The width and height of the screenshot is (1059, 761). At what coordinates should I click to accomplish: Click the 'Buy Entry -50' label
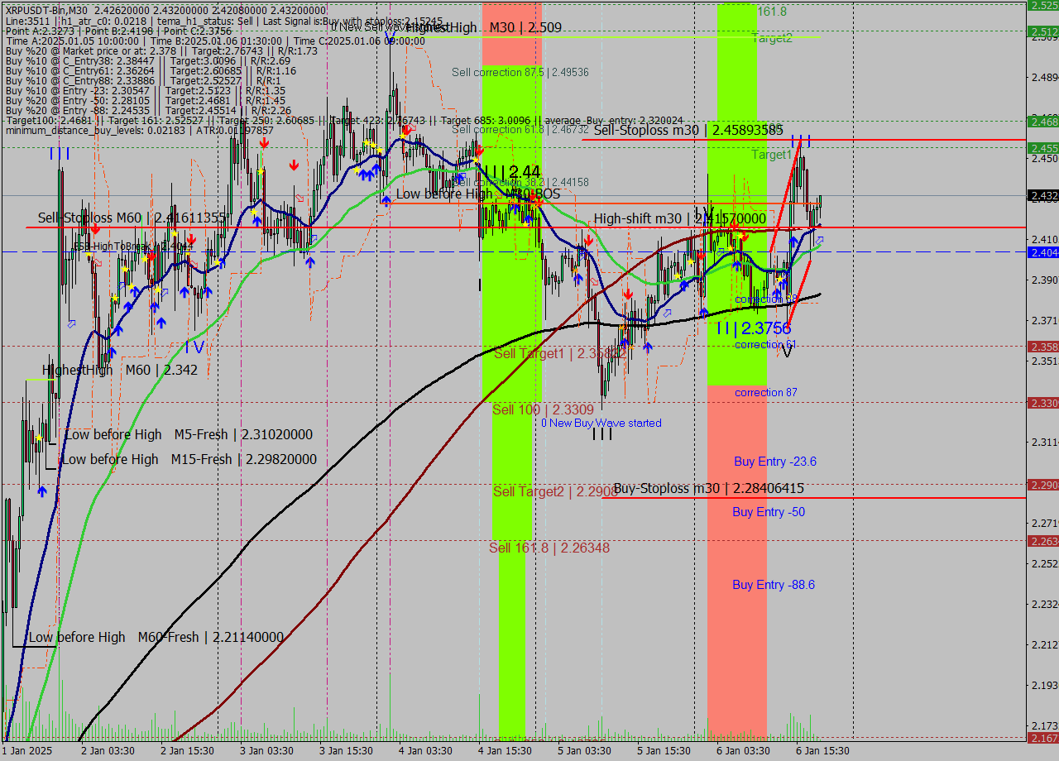pos(769,512)
